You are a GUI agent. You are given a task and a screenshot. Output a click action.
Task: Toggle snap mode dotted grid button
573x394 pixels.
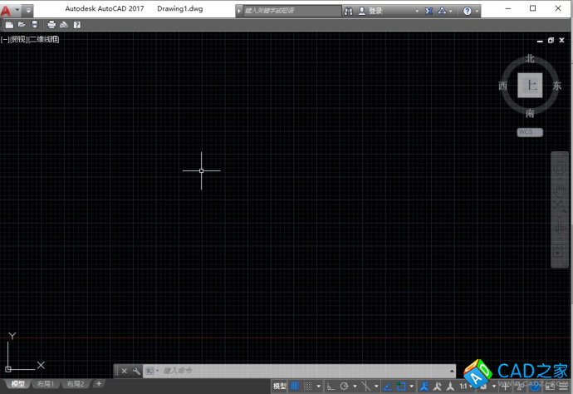[x=307, y=386]
